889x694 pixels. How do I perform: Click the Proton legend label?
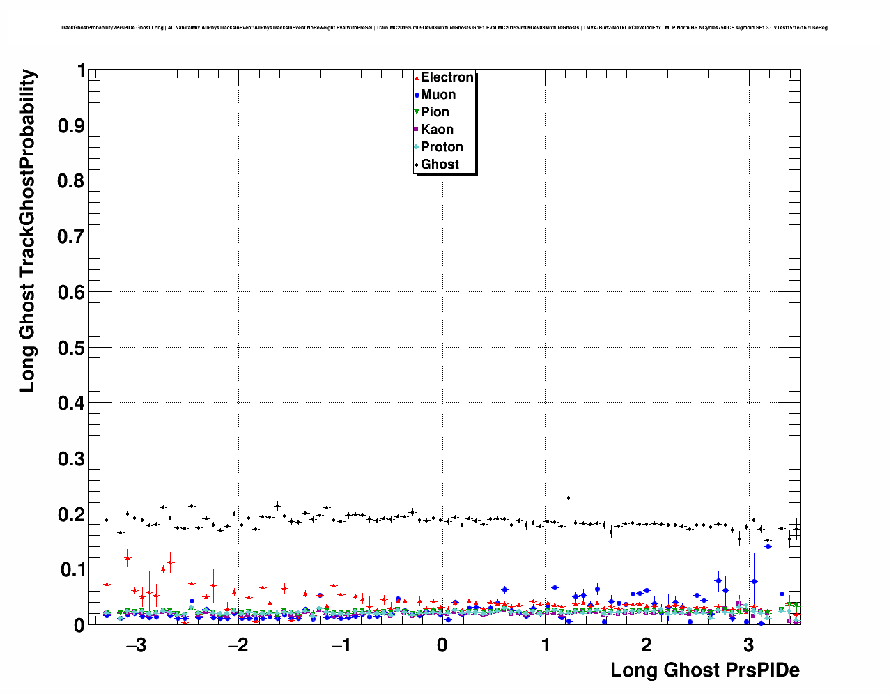pyautogui.click(x=442, y=147)
